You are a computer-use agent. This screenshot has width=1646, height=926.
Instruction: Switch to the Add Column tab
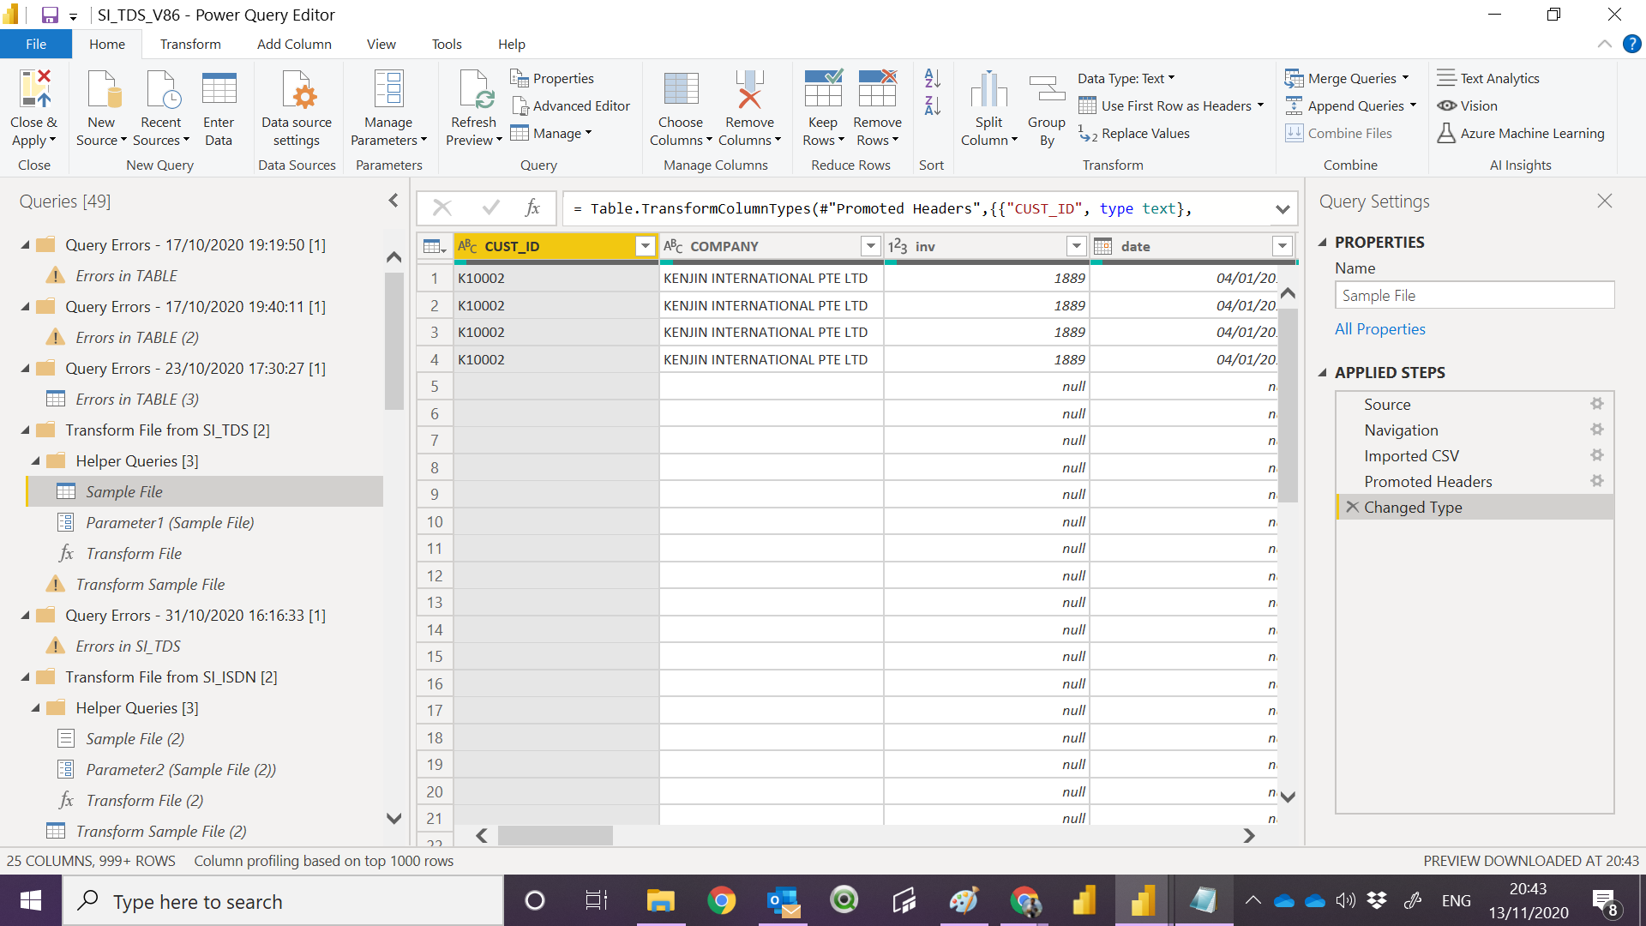pos(294,44)
